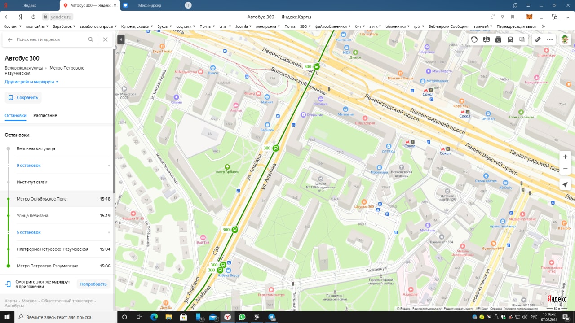
Task: Open the Заработок bookmarks folder
Action: pos(64,26)
